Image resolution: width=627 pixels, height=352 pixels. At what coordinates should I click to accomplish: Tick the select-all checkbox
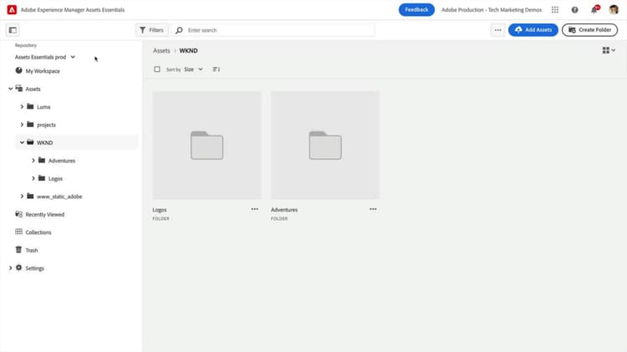click(x=157, y=69)
